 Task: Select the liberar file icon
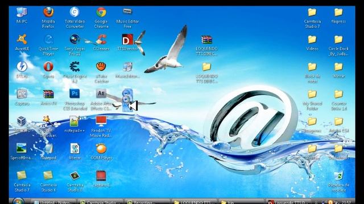tap(75, 148)
